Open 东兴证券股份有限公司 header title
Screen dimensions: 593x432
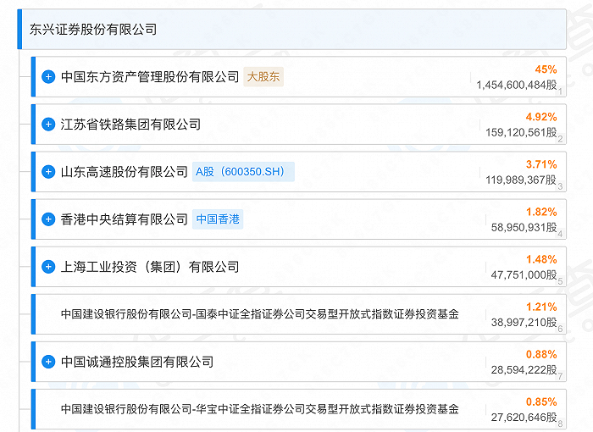click(93, 30)
